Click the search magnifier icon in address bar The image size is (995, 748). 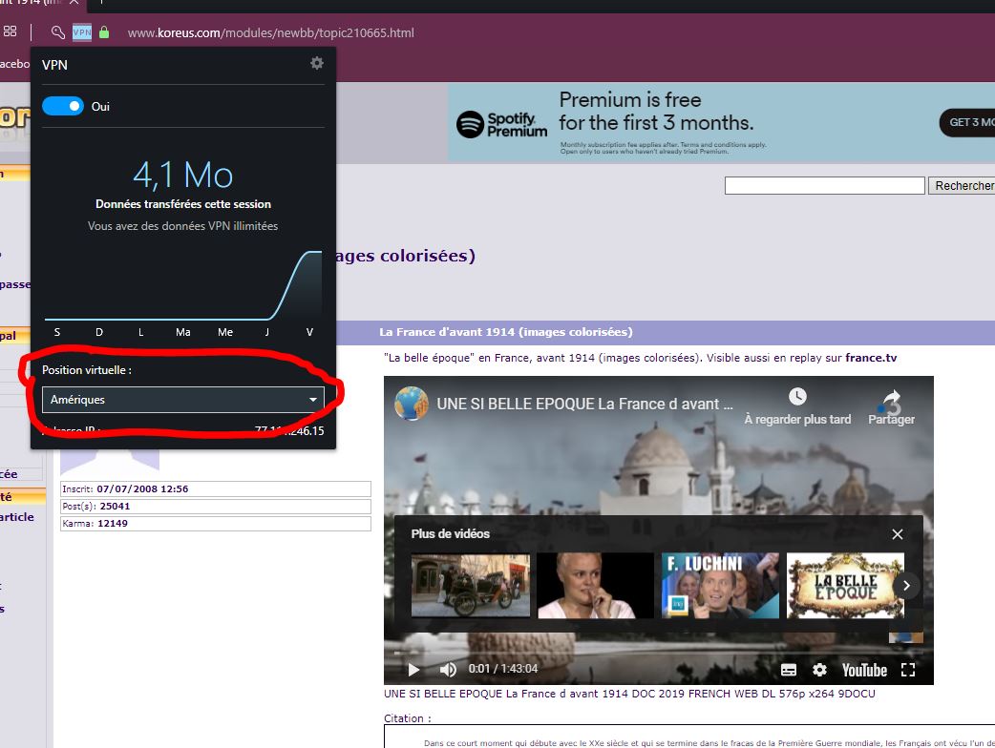tap(58, 32)
